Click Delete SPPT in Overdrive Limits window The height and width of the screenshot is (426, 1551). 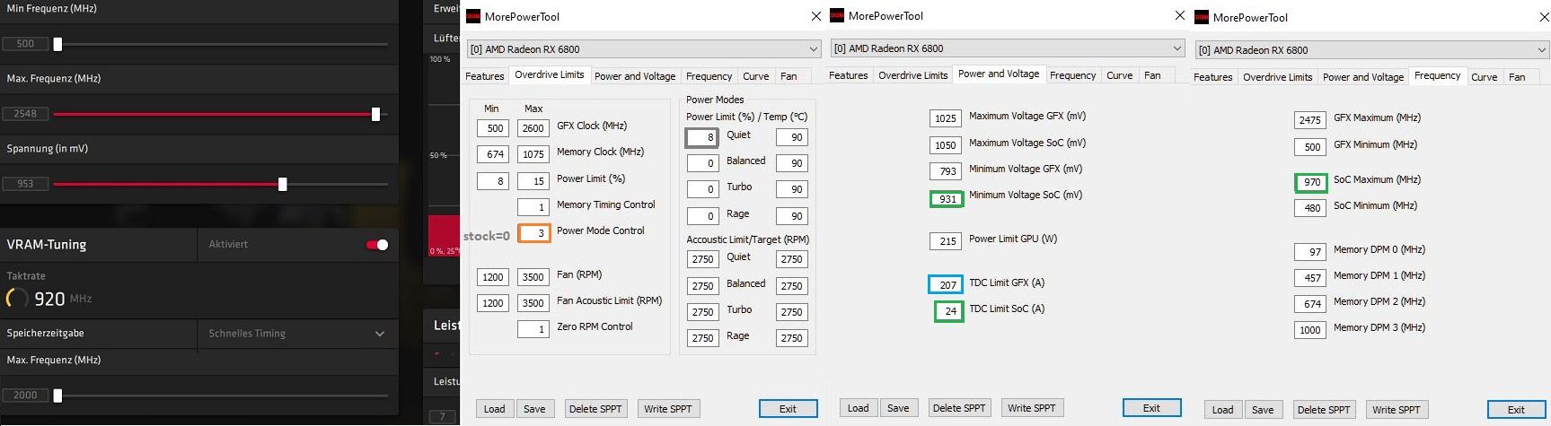click(x=595, y=409)
